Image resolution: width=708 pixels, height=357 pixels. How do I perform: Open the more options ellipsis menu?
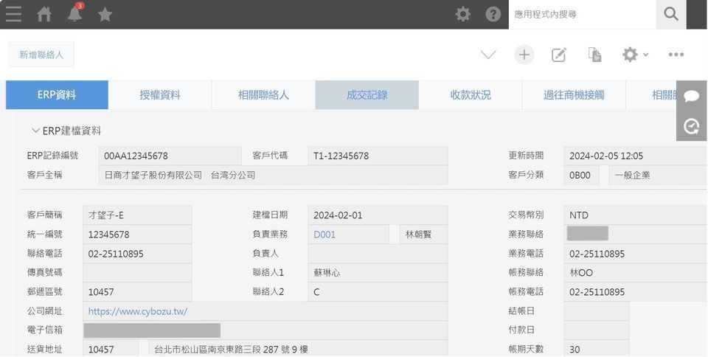click(x=676, y=55)
